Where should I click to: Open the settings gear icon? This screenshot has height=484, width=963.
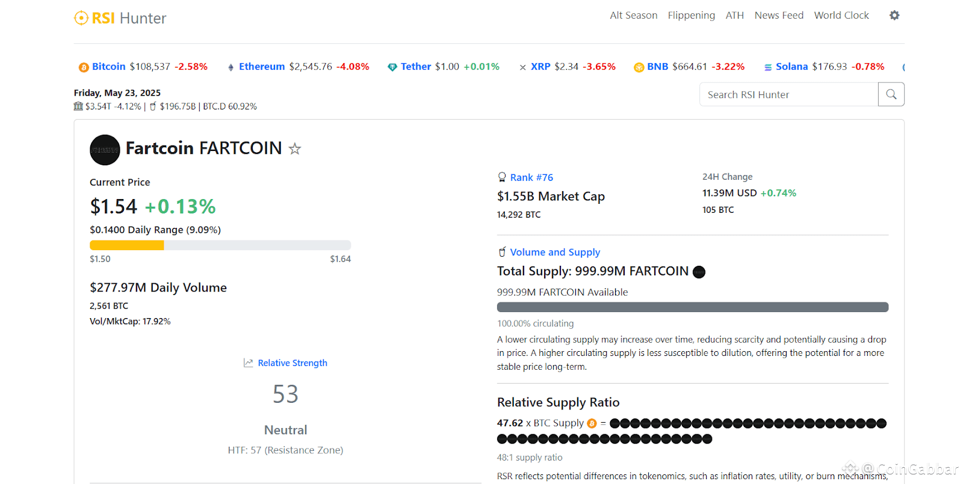[894, 16]
